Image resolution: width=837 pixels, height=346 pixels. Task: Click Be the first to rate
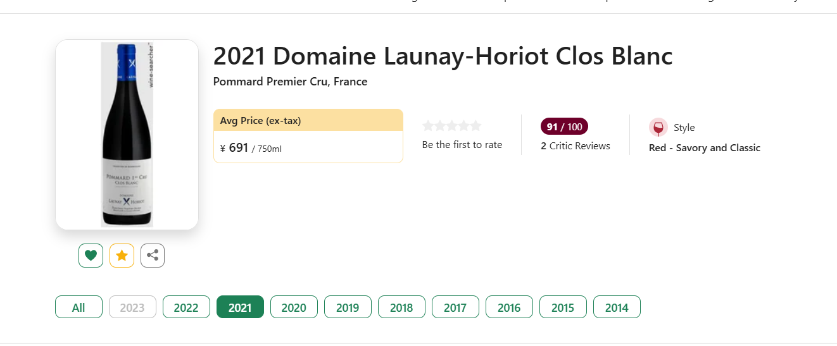coord(462,145)
